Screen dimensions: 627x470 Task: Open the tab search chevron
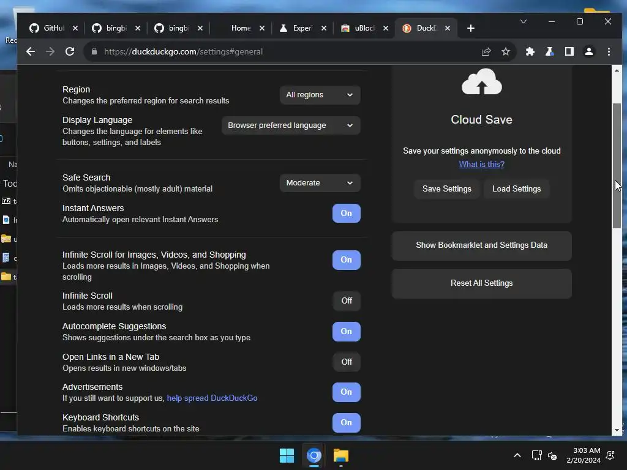point(523,21)
